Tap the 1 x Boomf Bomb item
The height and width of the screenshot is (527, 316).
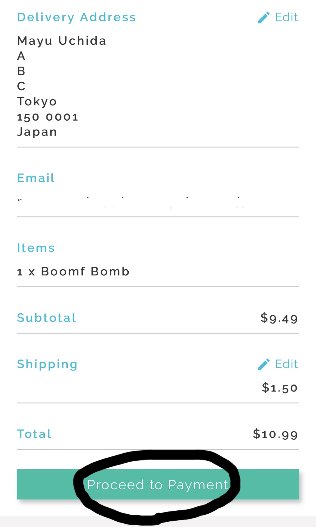(73, 272)
